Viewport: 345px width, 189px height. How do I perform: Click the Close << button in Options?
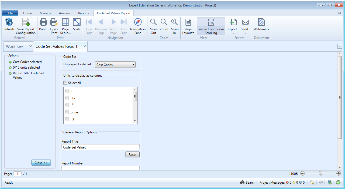tap(41, 163)
